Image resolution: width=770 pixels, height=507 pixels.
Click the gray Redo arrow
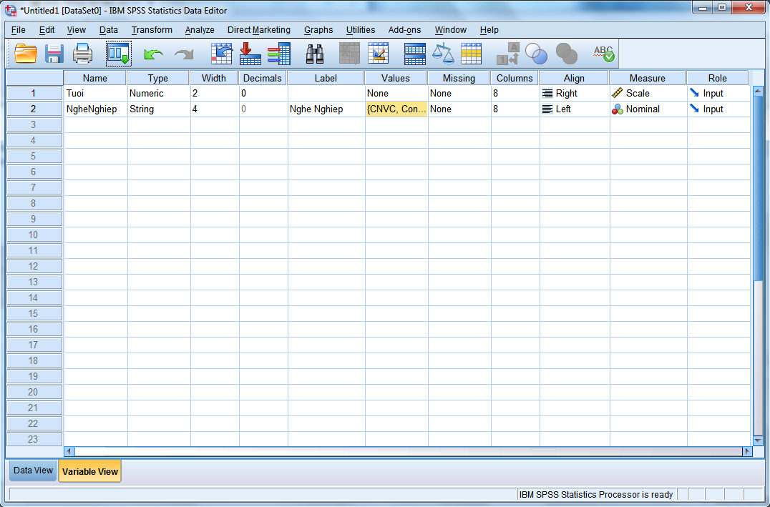point(184,54)
